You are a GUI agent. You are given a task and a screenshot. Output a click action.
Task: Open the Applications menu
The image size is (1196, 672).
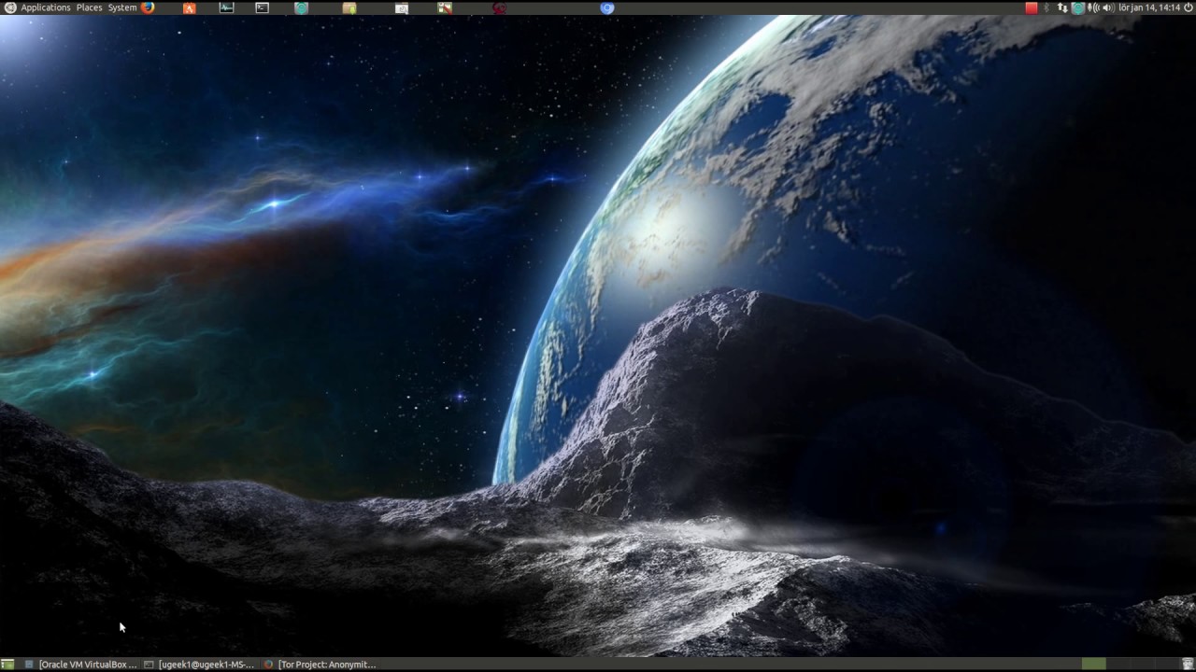(x=46, y=7)
